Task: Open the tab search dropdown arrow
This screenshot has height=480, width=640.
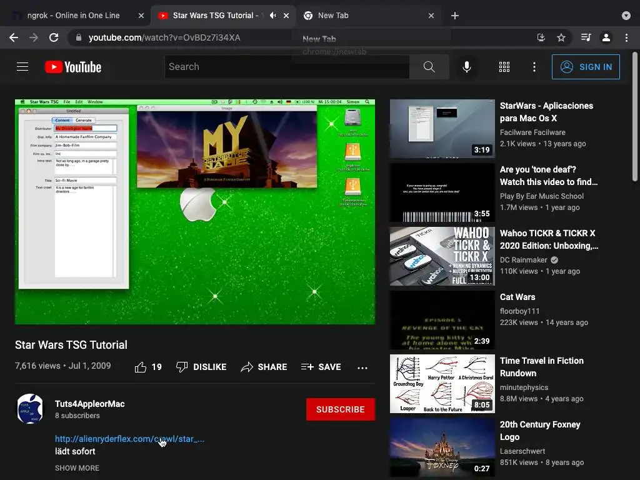Action: pyautogui.click(x=626, y=16)
